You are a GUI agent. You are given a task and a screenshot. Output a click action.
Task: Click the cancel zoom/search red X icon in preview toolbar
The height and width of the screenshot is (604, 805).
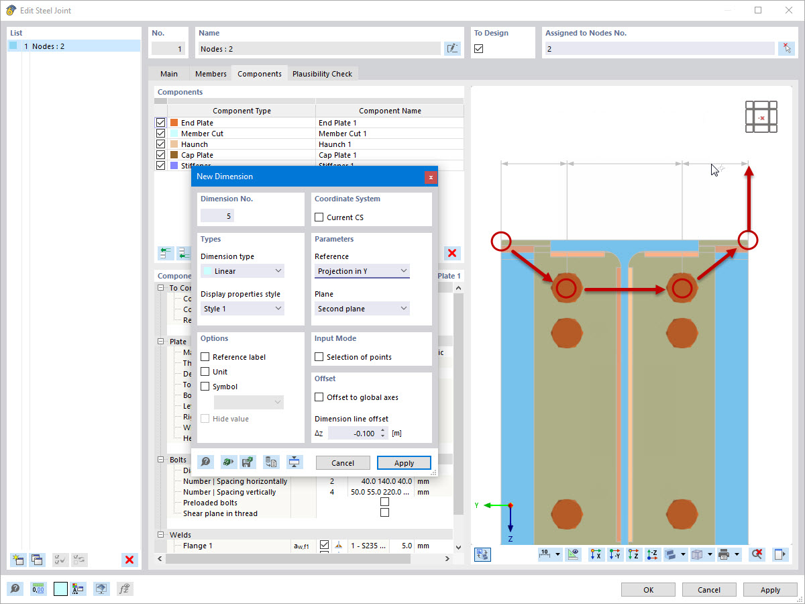pos(757,554)
